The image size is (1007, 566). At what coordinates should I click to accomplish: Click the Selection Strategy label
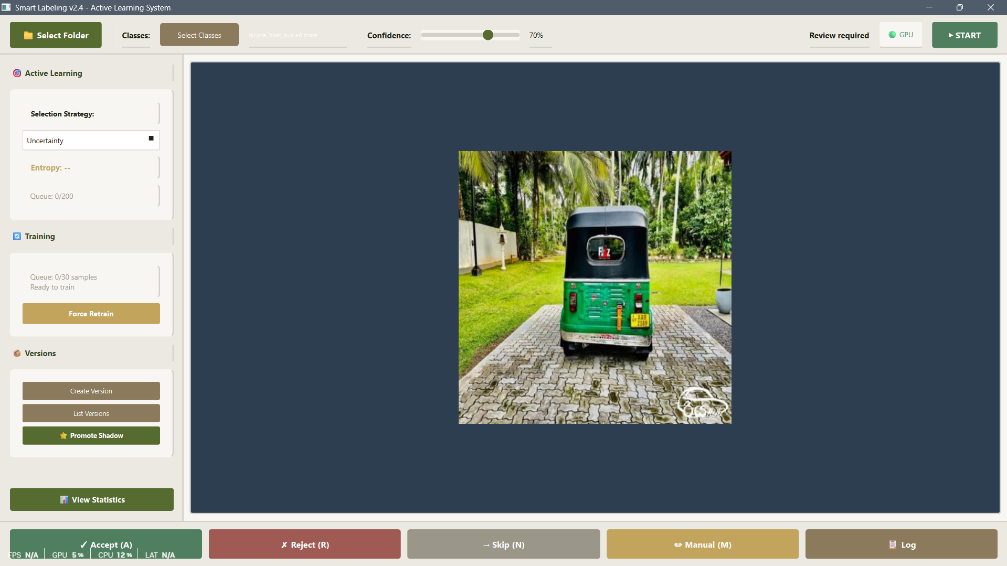click(62, 114)
